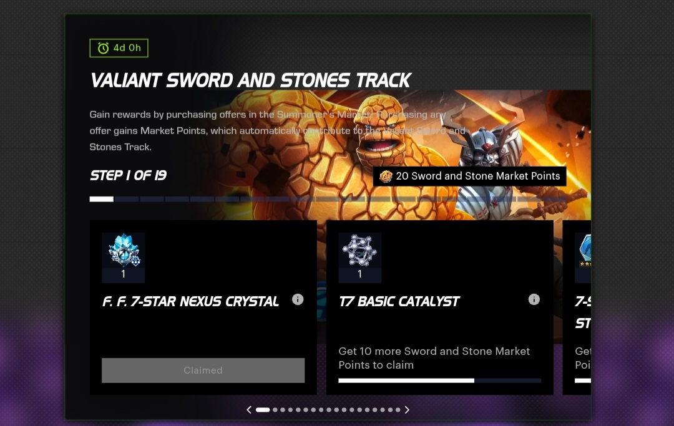Click the T7 Basic Catalyst progress bar
Image resolution: width=674 pixels, height=426 pixels.
(x=440, y=380)
